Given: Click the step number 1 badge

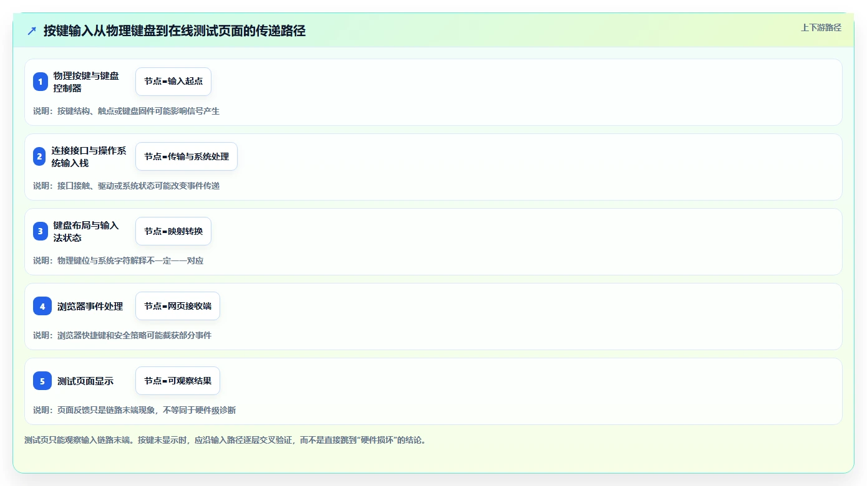Looking at the screenshot, I should [x=41, y=82].
